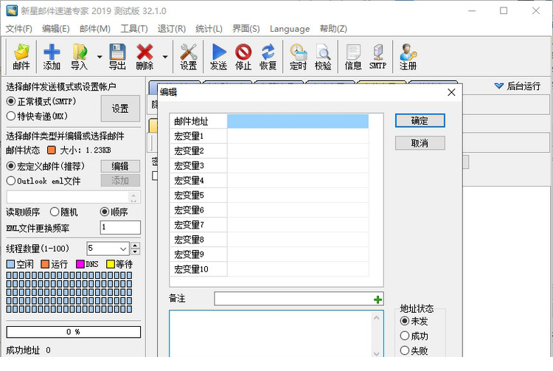Viewport: 553px width, 371px height.
Task: Open the 工具(T) menu
Action: [x=133, y=29]
